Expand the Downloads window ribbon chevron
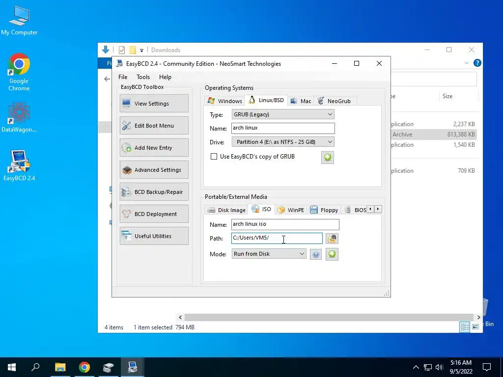 [467, 63]
